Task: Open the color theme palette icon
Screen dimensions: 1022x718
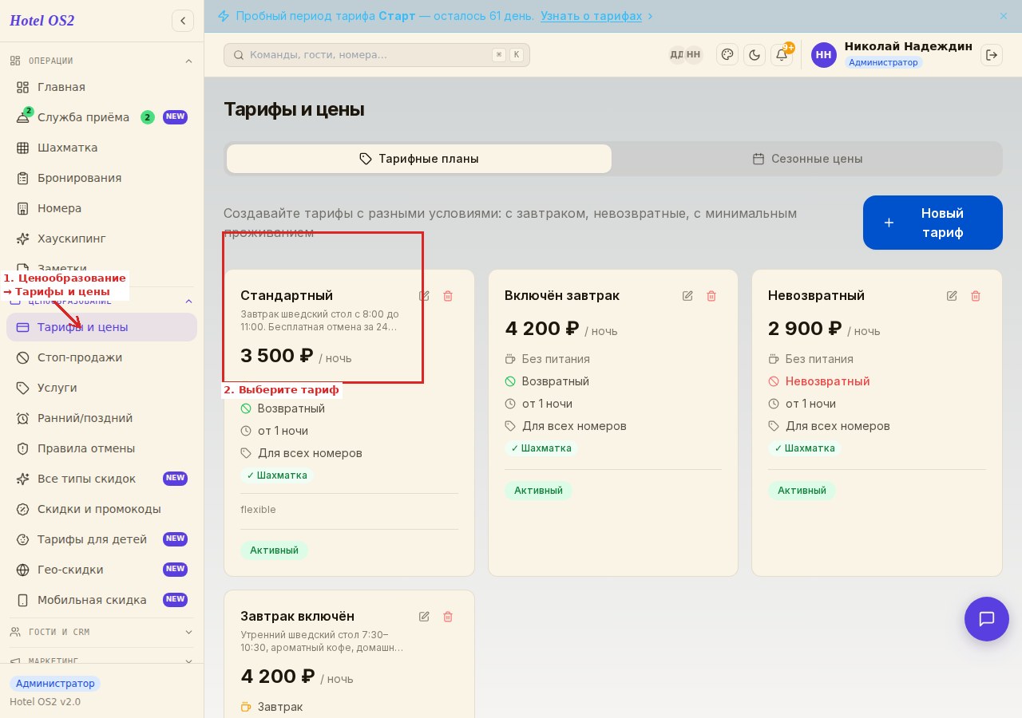Action: [x=727, y=54]
